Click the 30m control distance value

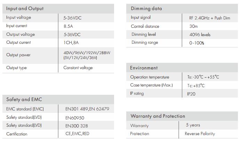click(194, 26)
